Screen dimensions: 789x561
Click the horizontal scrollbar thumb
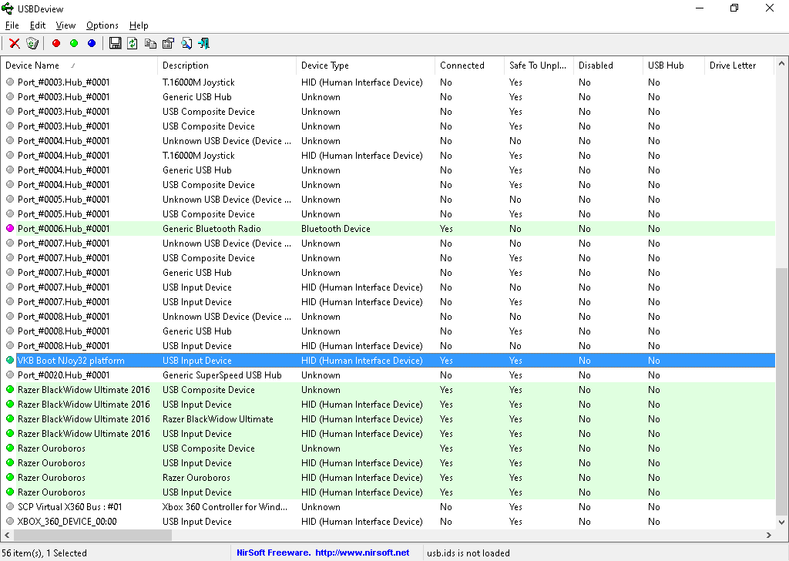click(x=92, y=536)
